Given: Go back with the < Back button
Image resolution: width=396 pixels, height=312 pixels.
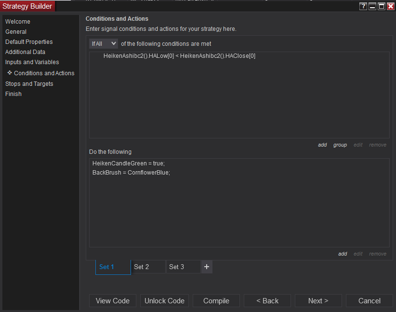Looking at the screenshot, I should (x=267, y=300).
